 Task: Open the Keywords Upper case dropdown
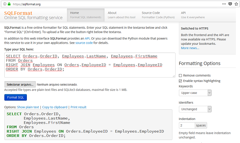click(x=195, y=93)
